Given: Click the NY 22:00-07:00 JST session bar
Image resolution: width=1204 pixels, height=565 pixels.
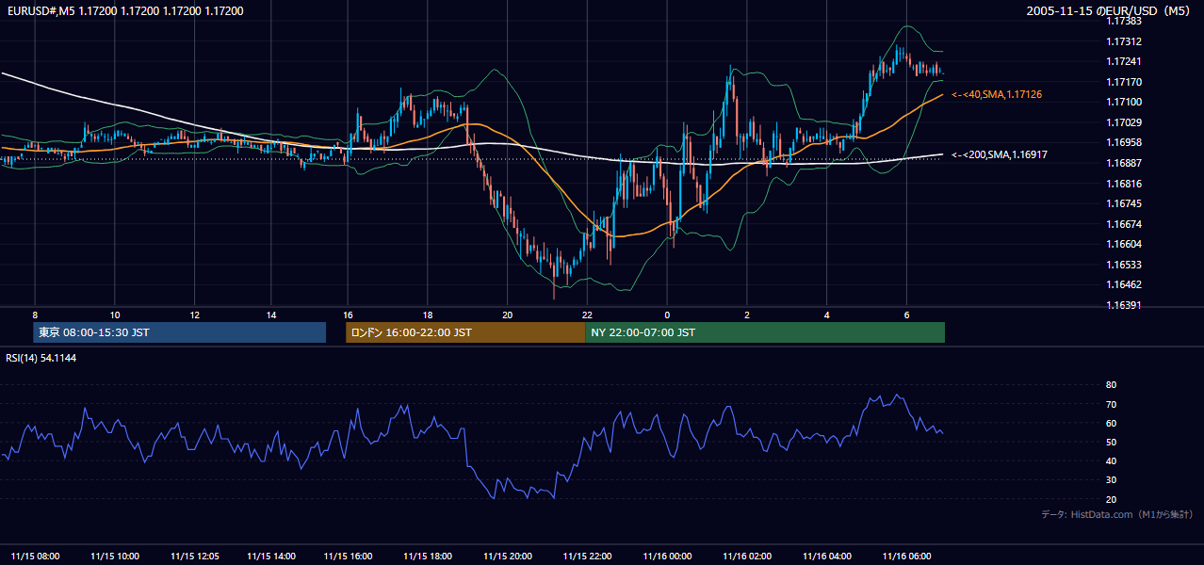Looking at the screenshot, I should 765,332.
